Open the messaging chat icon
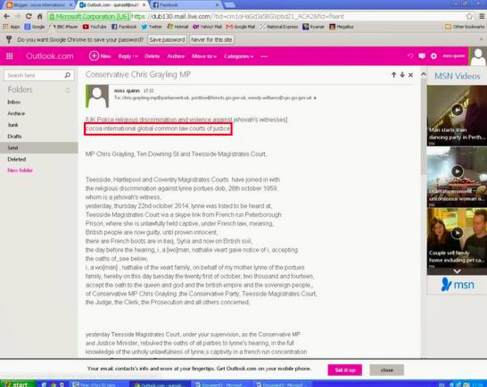The width and height of the screenshot is (487, 387). tap(422, 56)
